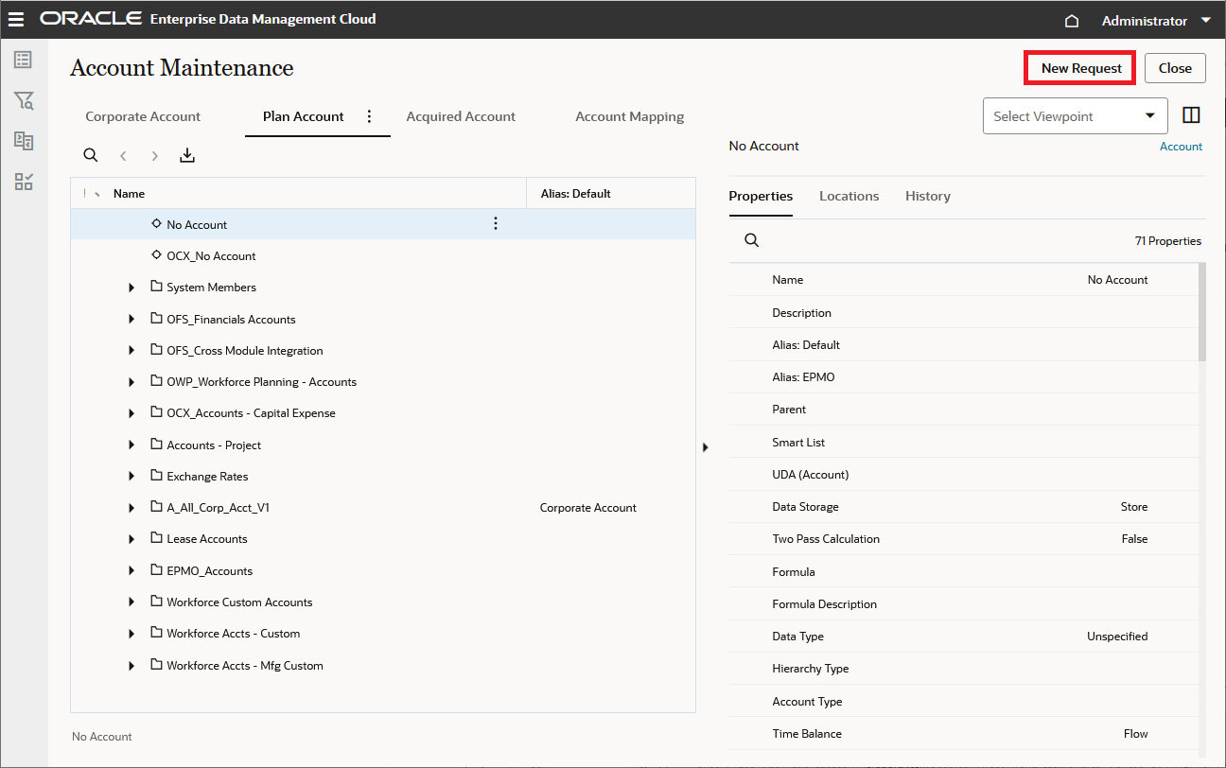Expand Workforce Accts - Custom folder
1226x768 pixels.
[131, 634]
